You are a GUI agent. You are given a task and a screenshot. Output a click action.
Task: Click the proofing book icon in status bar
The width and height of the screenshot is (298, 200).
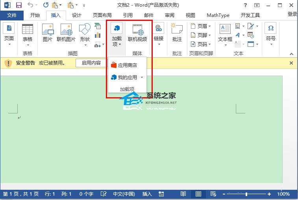click(x=104, y=194)
